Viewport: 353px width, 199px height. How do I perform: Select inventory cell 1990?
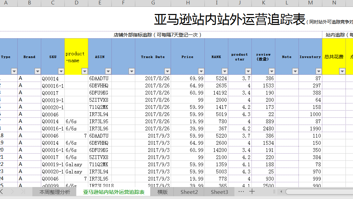pyautogui.click(x=310, y=129)
